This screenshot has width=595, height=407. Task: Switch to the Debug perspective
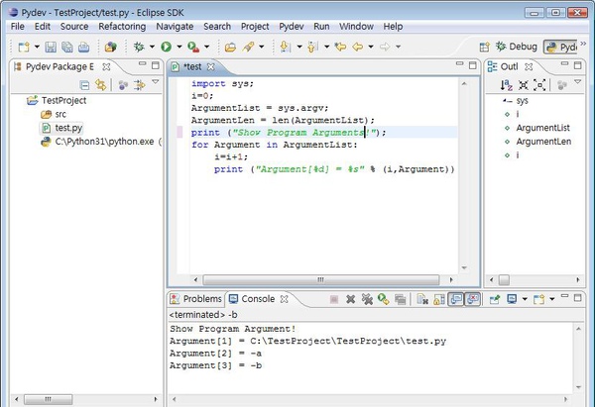click(x=517, y=47)
